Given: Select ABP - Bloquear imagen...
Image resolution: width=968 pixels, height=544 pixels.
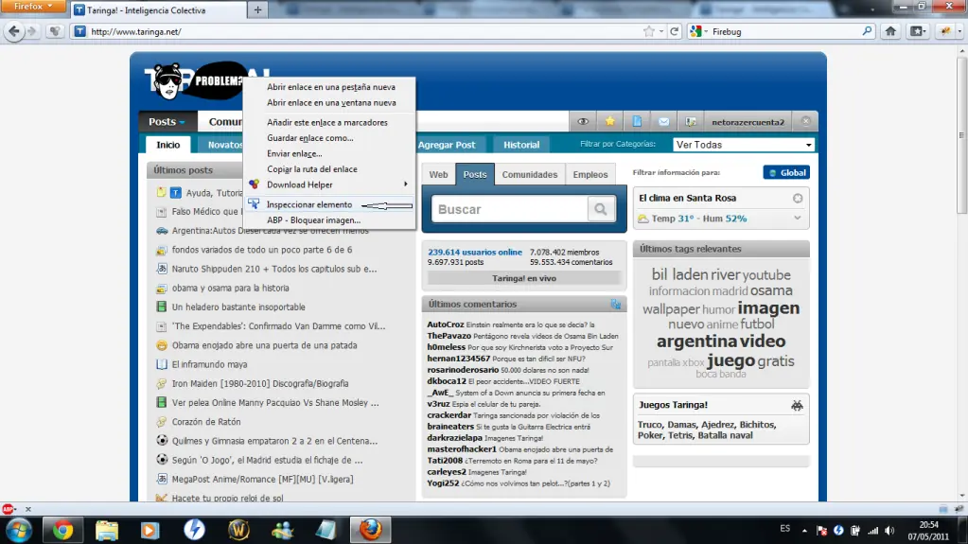Looking at the screenshot, I should point(313,220).
